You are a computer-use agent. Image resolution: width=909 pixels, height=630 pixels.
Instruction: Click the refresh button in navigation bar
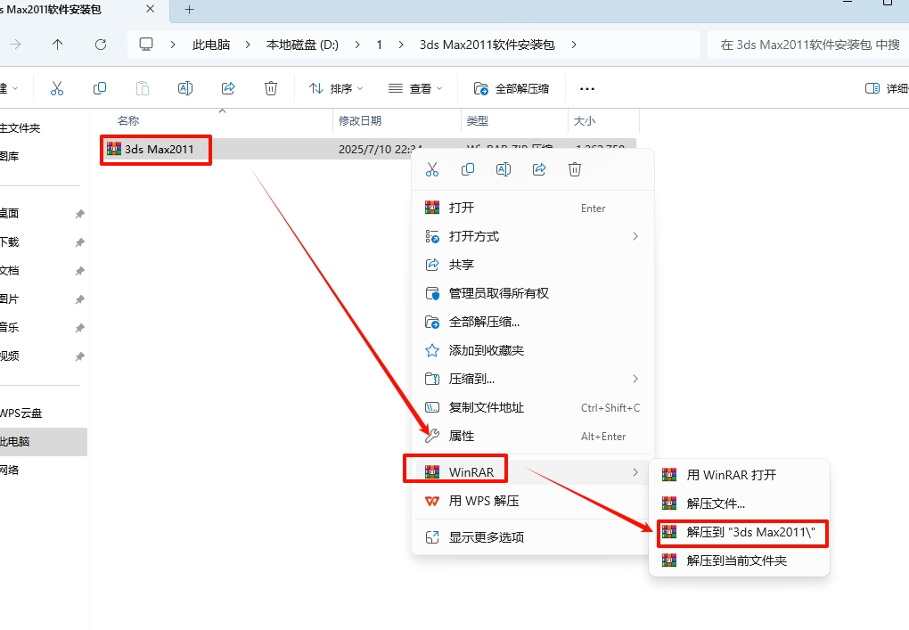point(101,44)
